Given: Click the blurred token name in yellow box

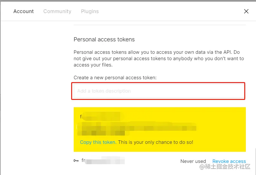Looking at the screenshot, I should 102,116.
